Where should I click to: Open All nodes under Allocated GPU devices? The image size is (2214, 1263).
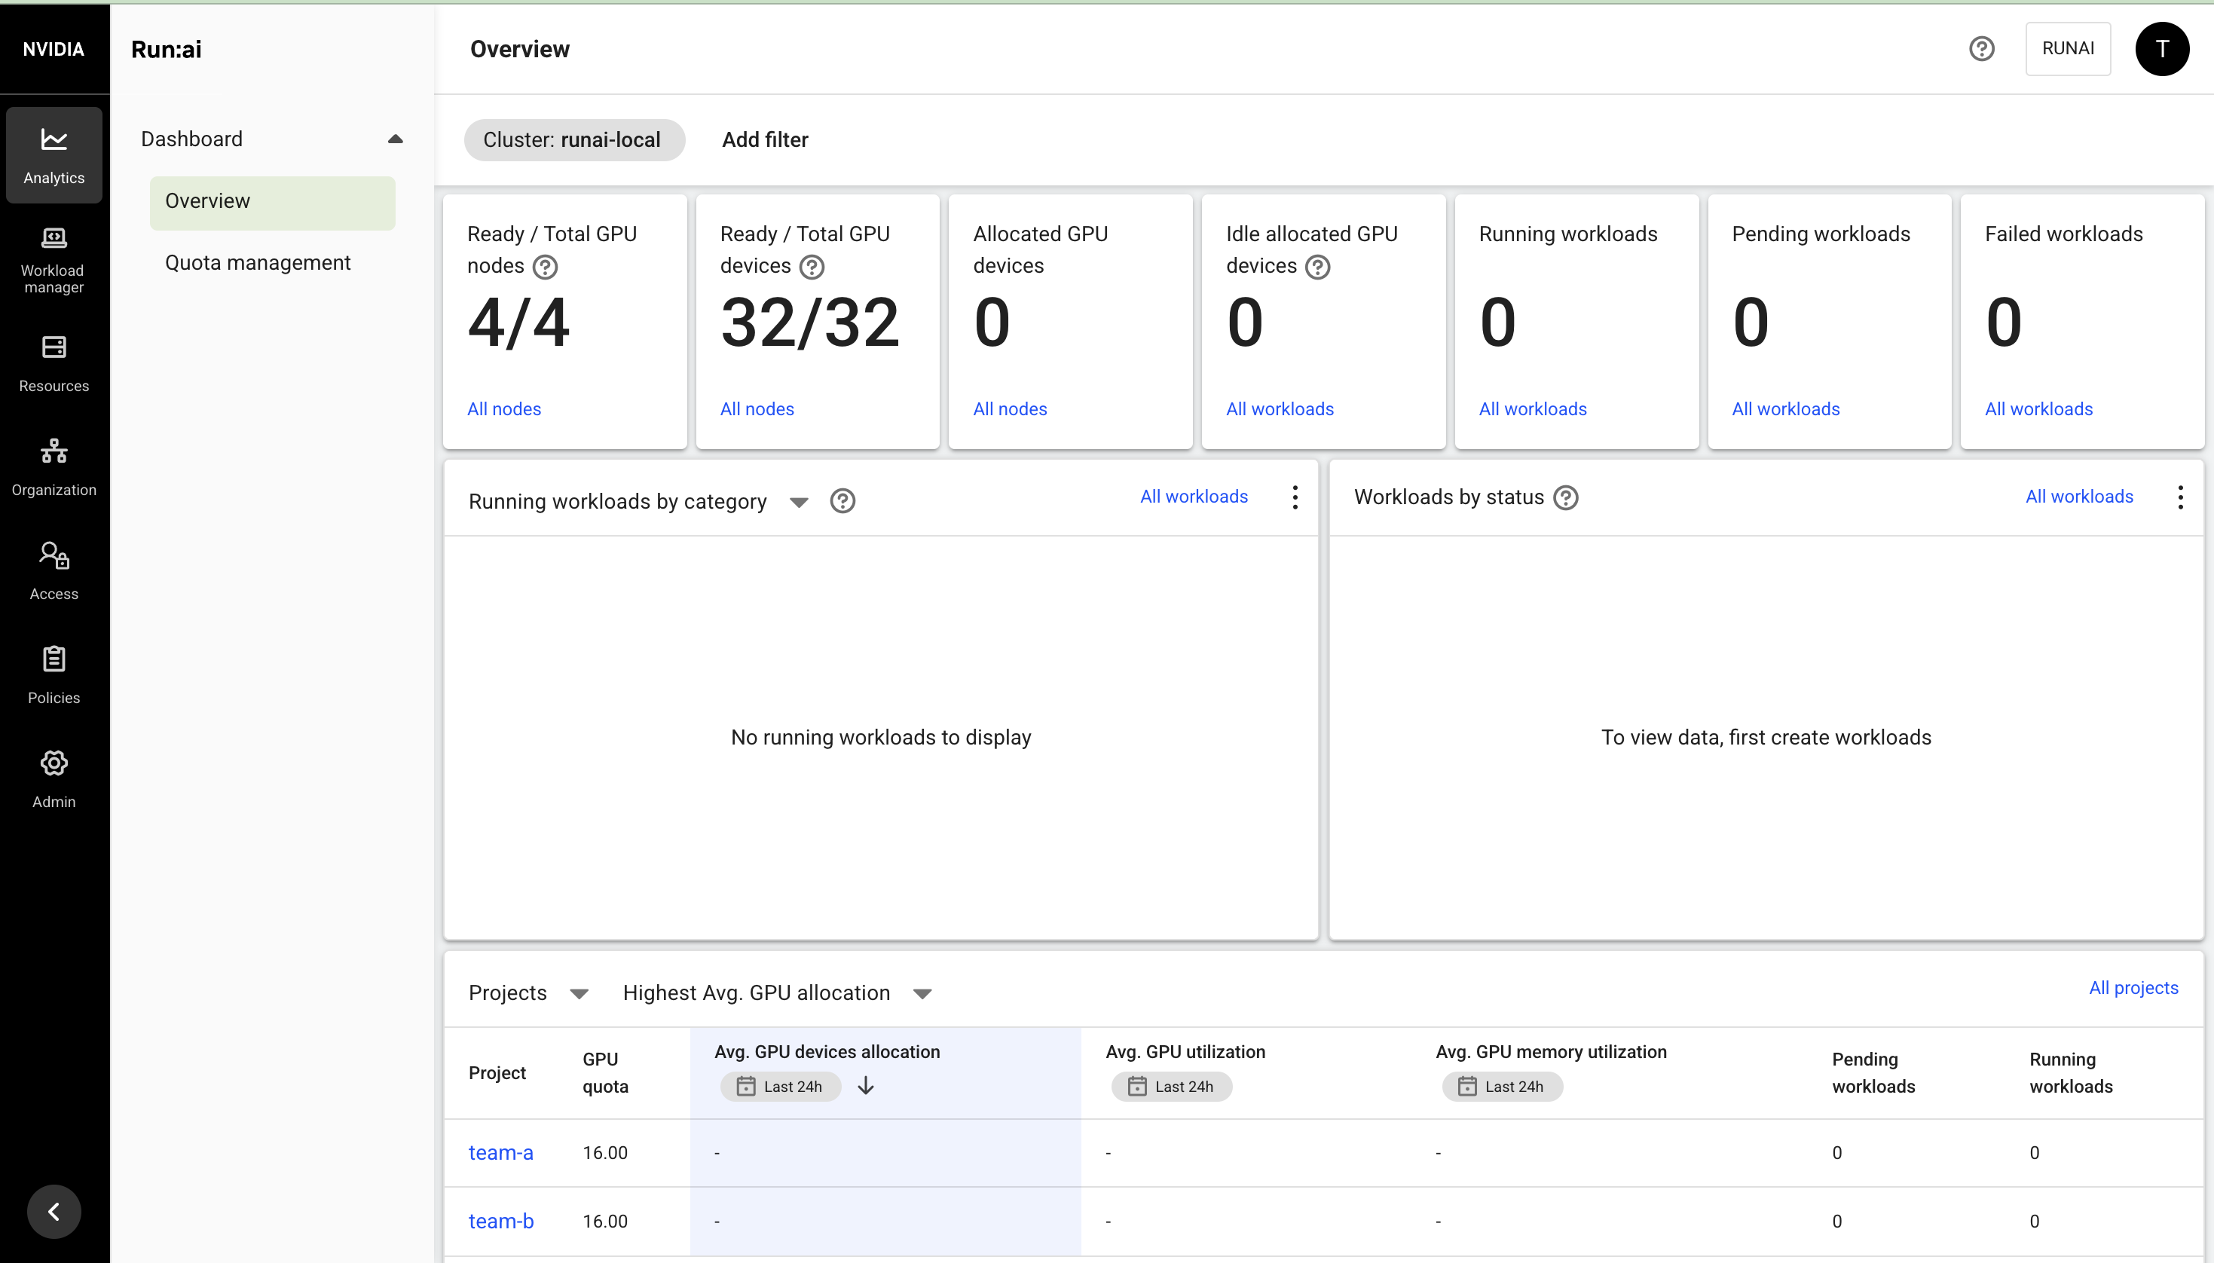[1010, 409]
